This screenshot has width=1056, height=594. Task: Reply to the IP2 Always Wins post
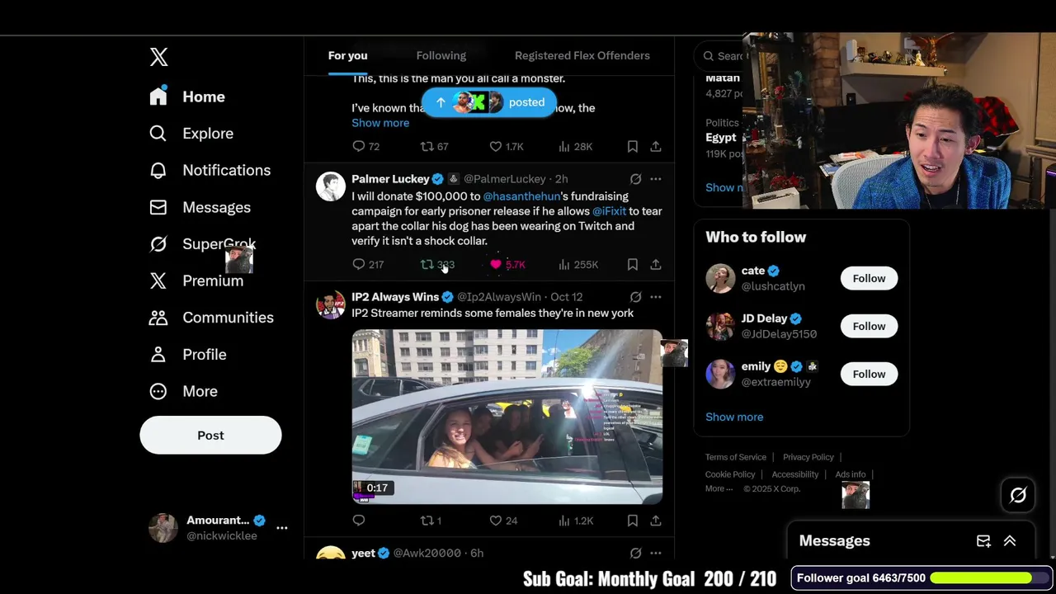pos(359,521)
